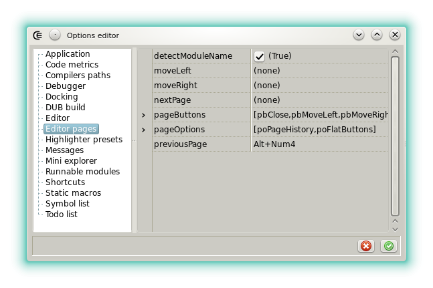Image resolution: width=433 pixels, height=288 pixels.
Task: Open the Debugger options category
Action: pos(65,86)
